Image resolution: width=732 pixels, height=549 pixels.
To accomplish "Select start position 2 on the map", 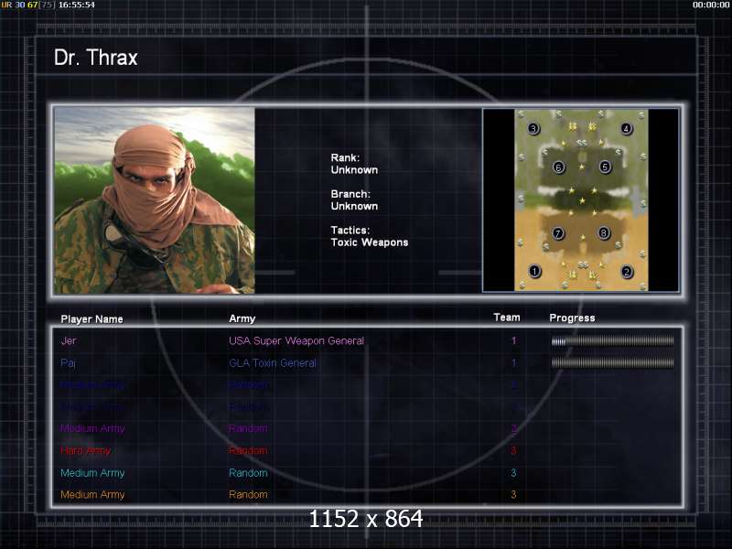I will point(627,271).
